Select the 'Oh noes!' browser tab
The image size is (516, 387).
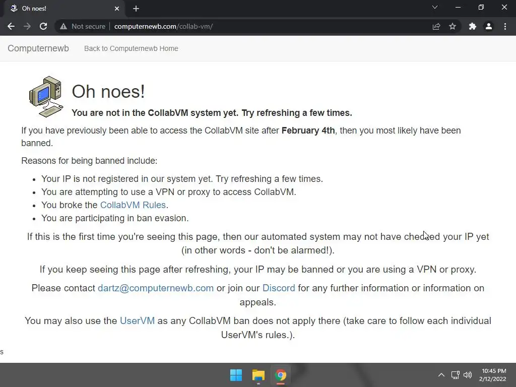click(64, 9)
